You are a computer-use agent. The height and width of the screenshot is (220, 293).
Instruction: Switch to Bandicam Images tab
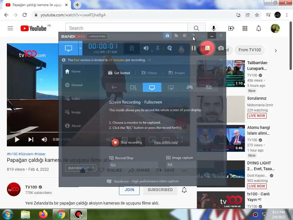177,73
